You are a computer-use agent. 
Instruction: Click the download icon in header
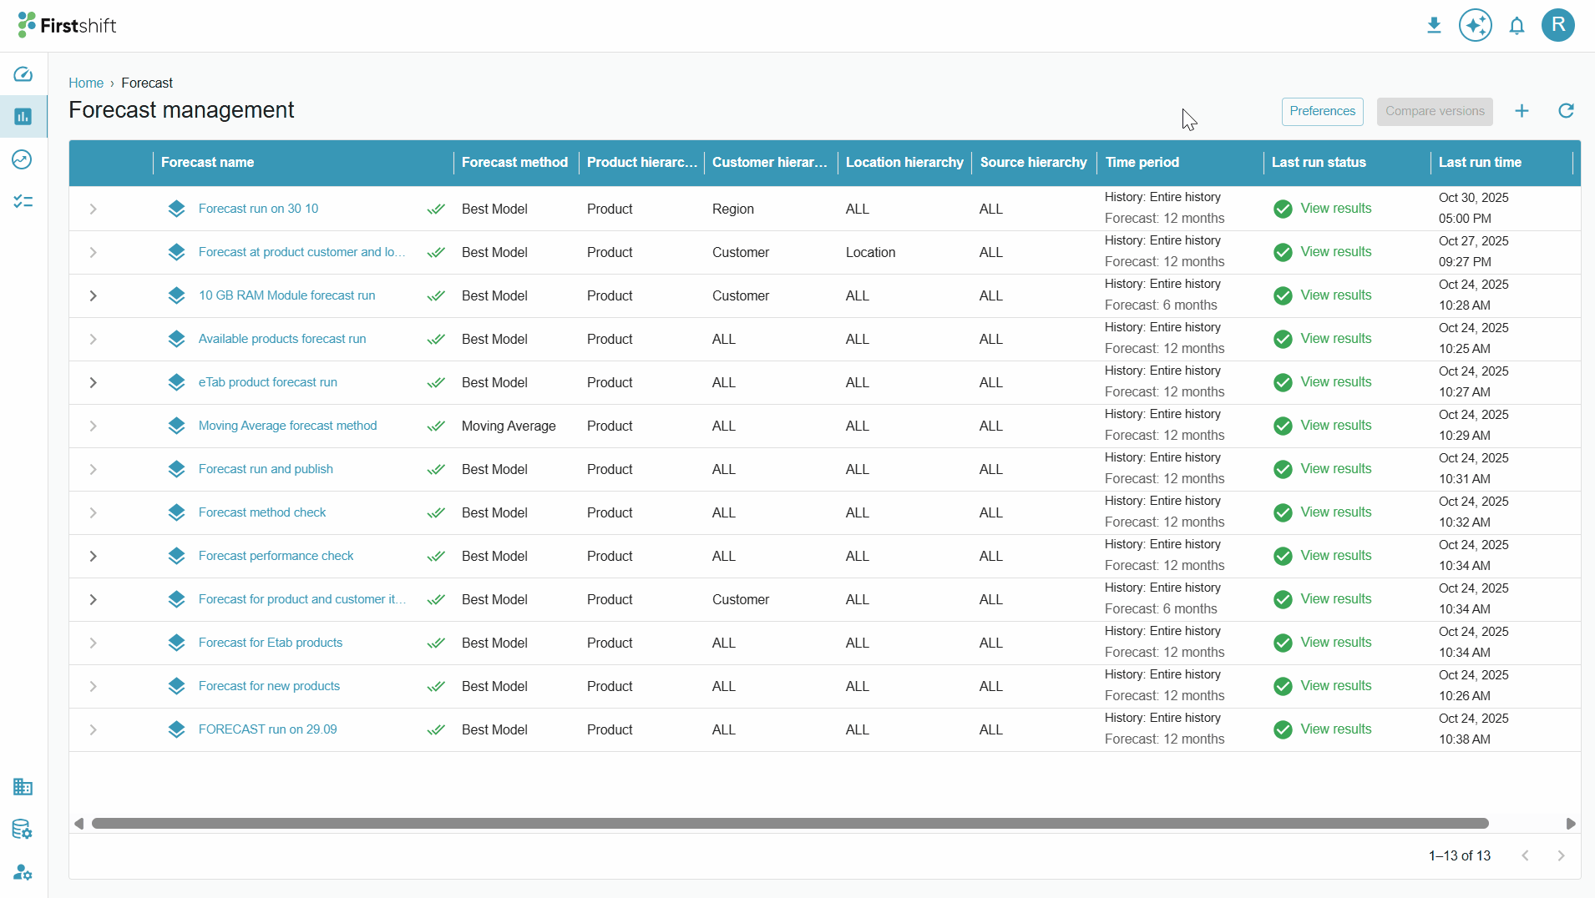pos(1434,26)
